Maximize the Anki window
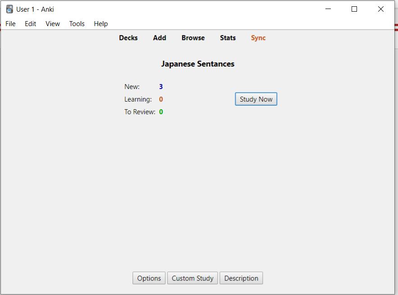The image size is (398, 295). [x=354, y=9]
